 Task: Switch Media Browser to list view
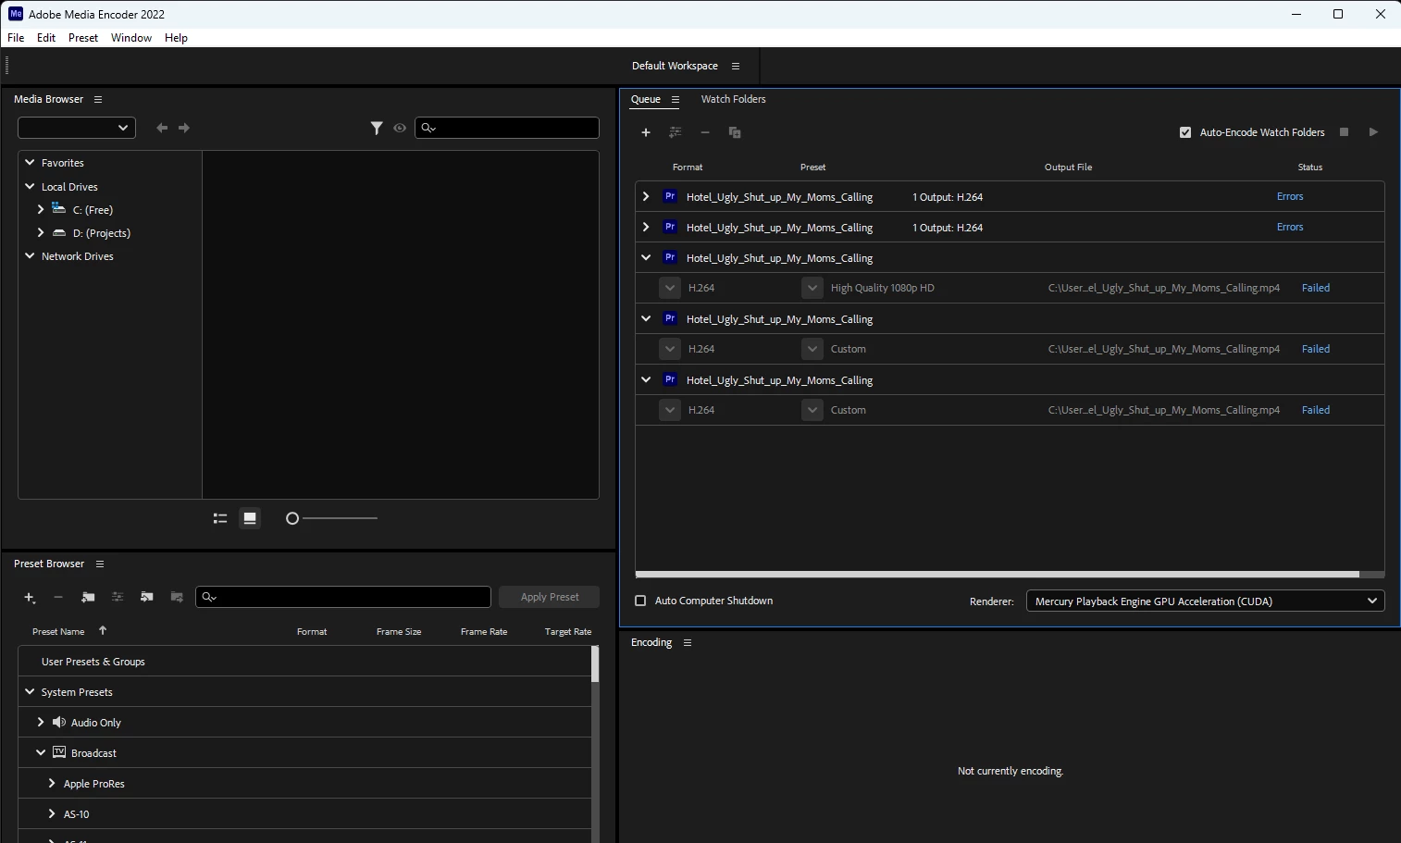click(220, 518)
